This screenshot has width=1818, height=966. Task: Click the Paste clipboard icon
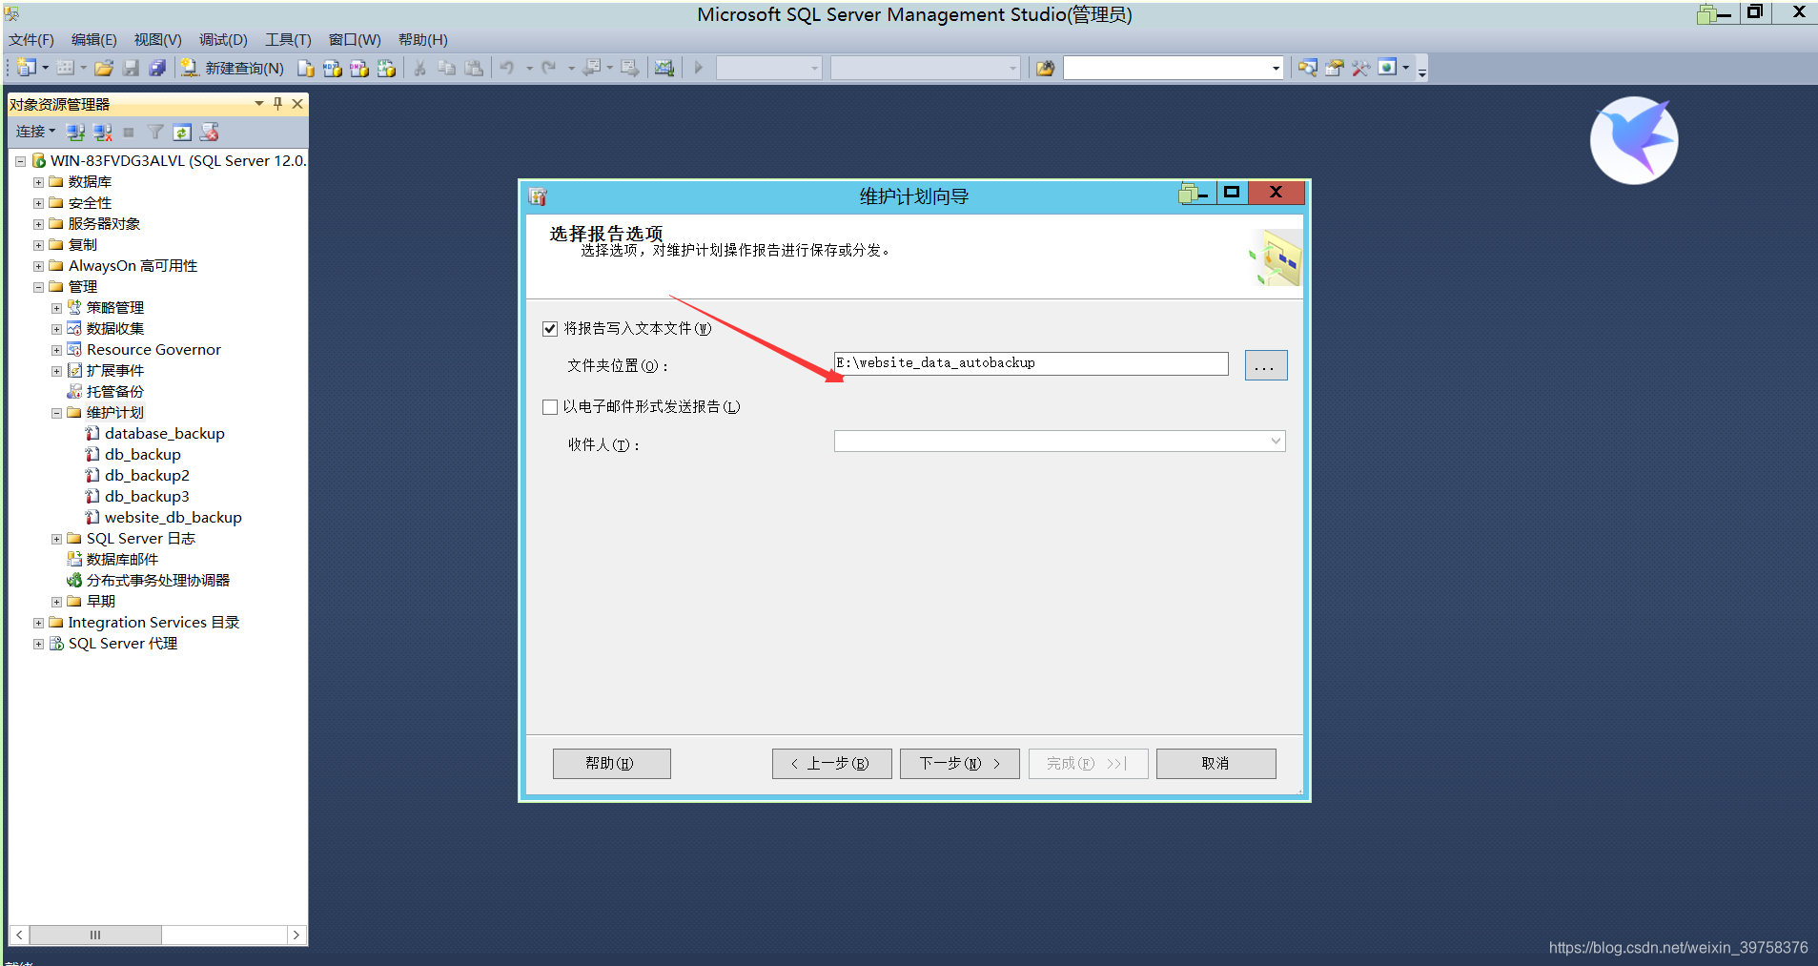coord(474,68)
